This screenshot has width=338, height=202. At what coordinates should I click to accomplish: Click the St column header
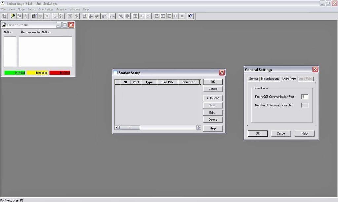tap(126, 82)
